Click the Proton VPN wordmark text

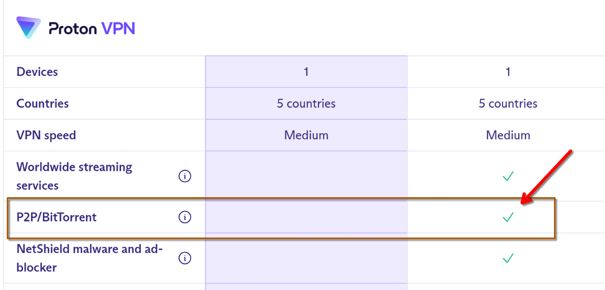point(92,28)
